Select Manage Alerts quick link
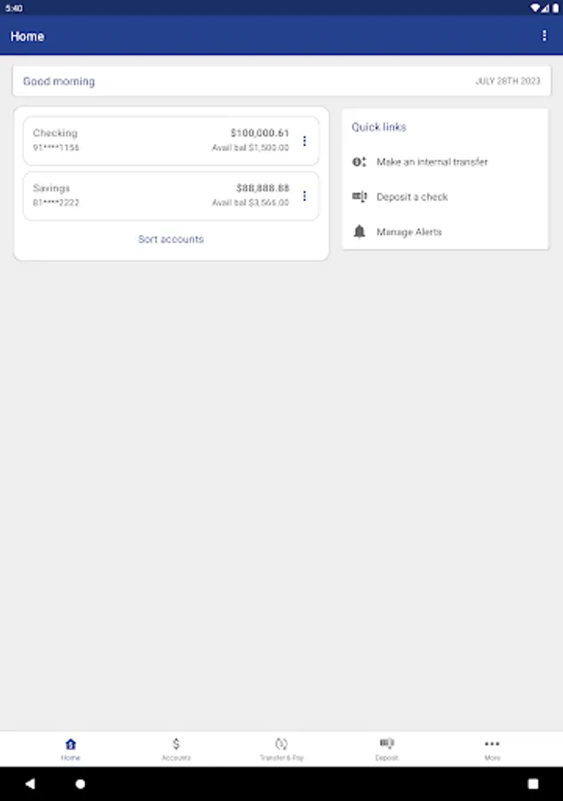The width and height of the screenshot is (563, 801). [x=409, y=231]
